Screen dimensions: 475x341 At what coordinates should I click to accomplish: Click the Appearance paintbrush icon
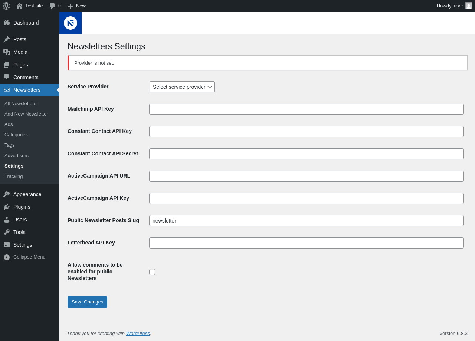[x=7, y=194]
